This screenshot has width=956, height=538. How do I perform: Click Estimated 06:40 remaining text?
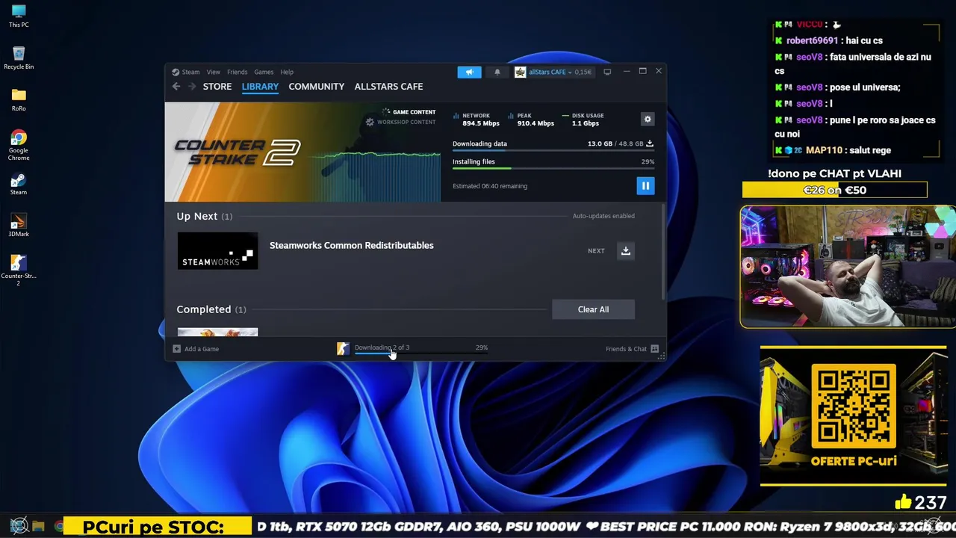(x=490, y=186)
